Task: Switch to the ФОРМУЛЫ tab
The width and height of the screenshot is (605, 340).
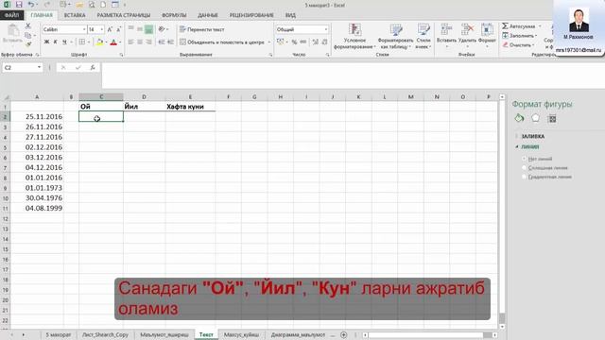Action: [x=174, y=15]
